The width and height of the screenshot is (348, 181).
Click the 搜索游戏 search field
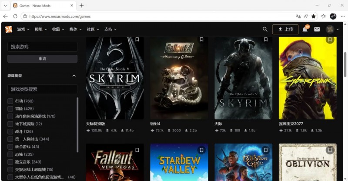(x=42, y=47)
